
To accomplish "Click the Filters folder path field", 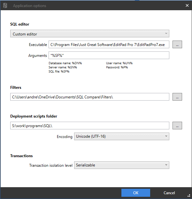I will click(x=90, y=97).
